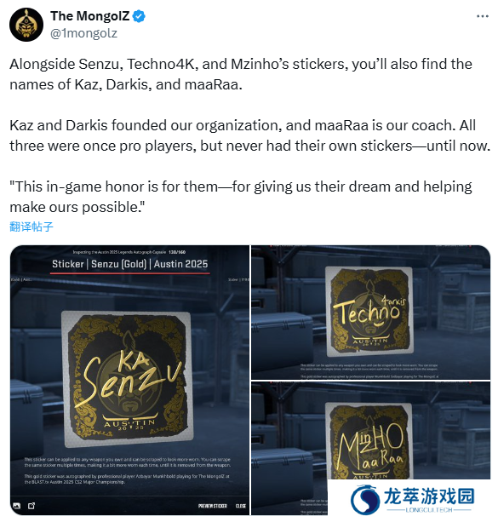Click the external share icon in game
Viewport: 498px width, 522px height.
31,506
